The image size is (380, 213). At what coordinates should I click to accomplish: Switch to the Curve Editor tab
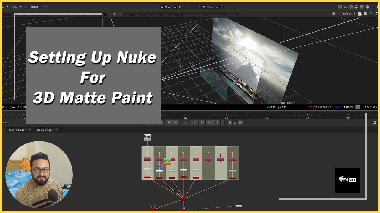tap(17, 130)
